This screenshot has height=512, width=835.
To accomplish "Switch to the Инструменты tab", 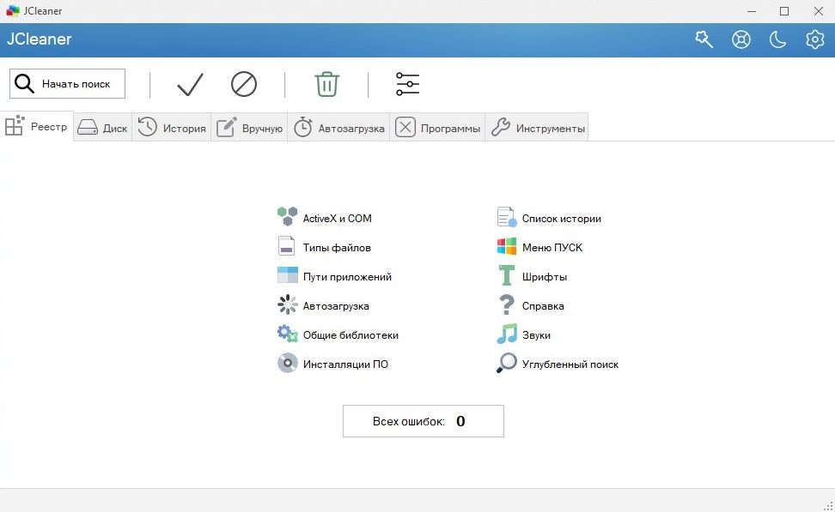I will pos(537,128).
